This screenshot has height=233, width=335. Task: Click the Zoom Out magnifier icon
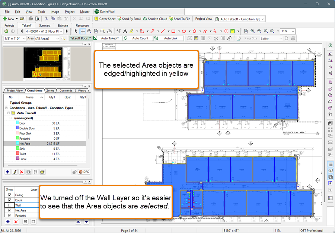click(259, 31)
